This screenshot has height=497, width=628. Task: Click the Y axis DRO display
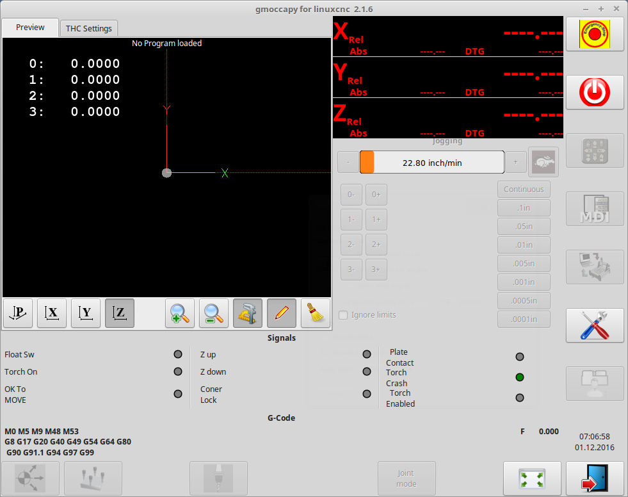point(448,77)
